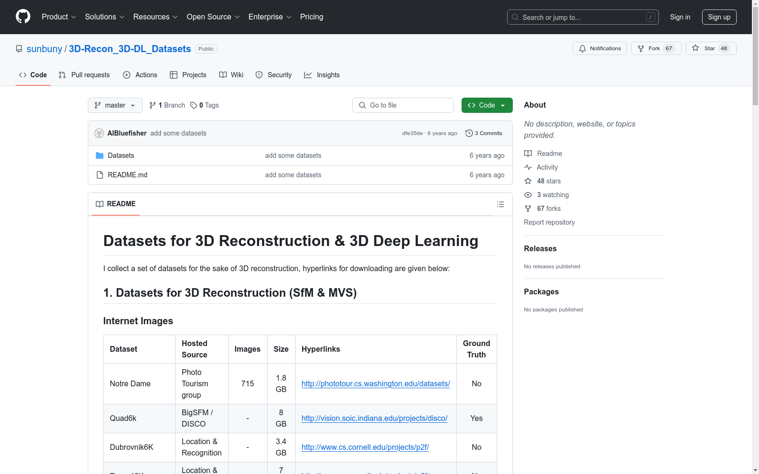
Task: Open the sunbuny owner profile link
Action: click(44, 49)
